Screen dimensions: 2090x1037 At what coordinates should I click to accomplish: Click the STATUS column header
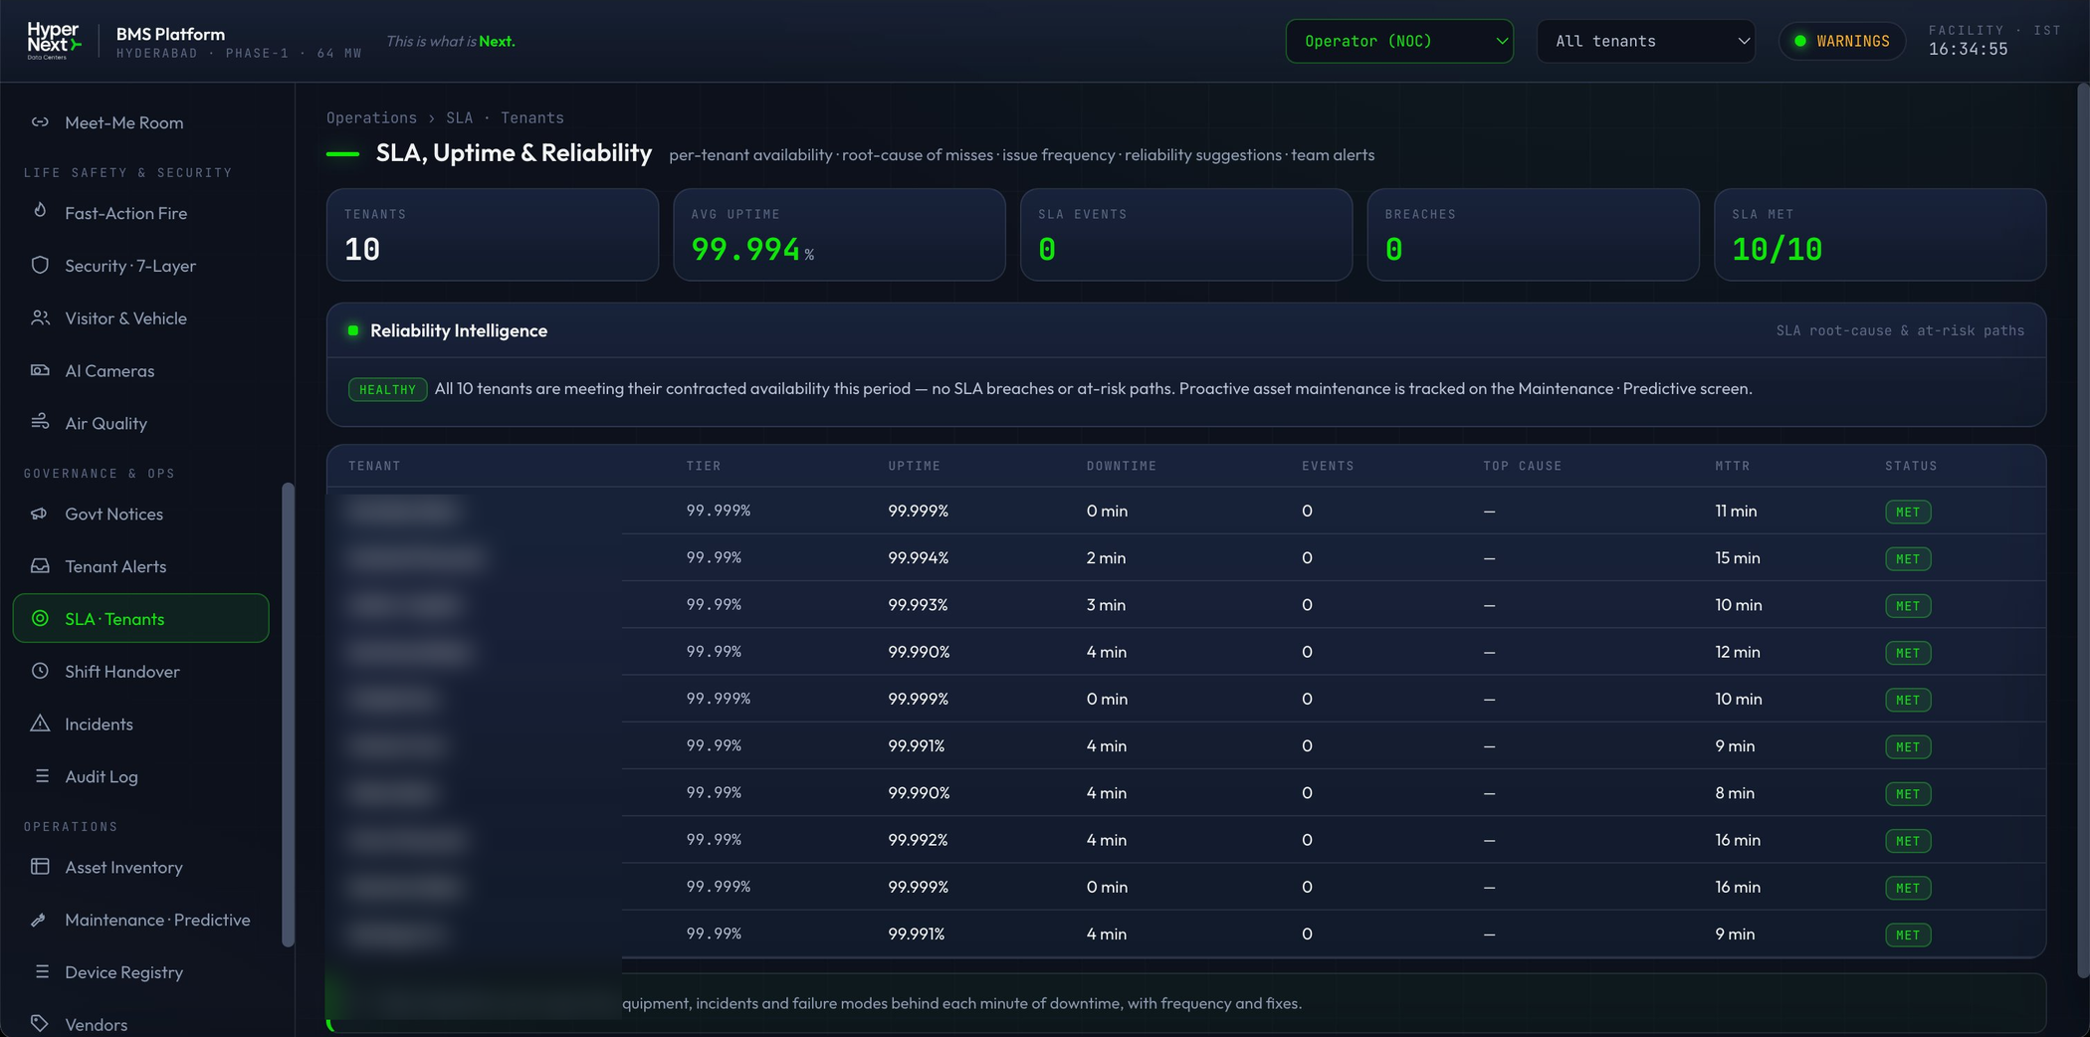[x=1911, y=466]
